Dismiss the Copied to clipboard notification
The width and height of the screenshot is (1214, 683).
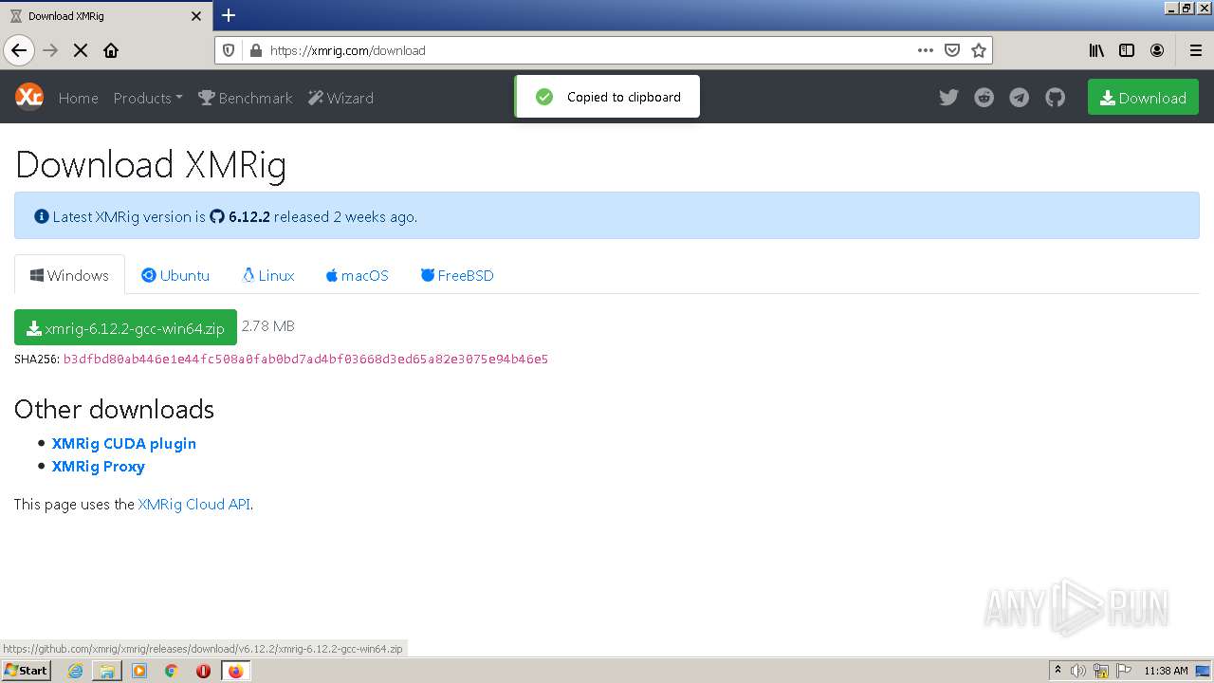coord(607,97)
